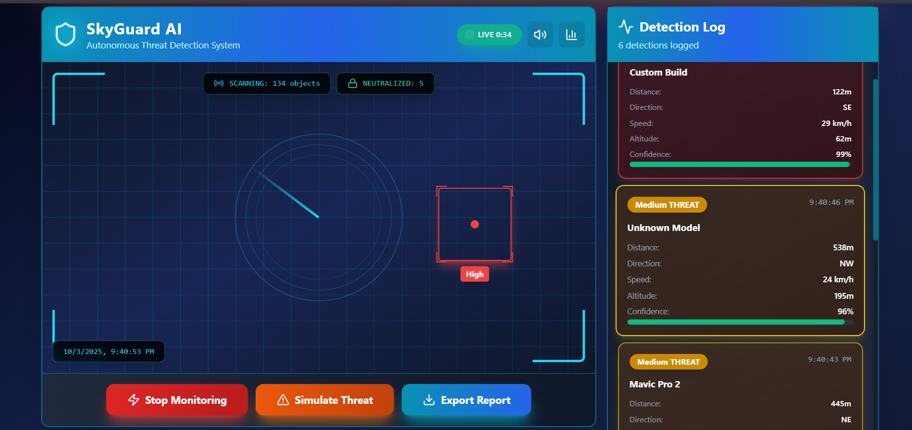The image size is (912, 430).
Task: Click the Unknown Model detection title
Action: [x=664, y=228]
